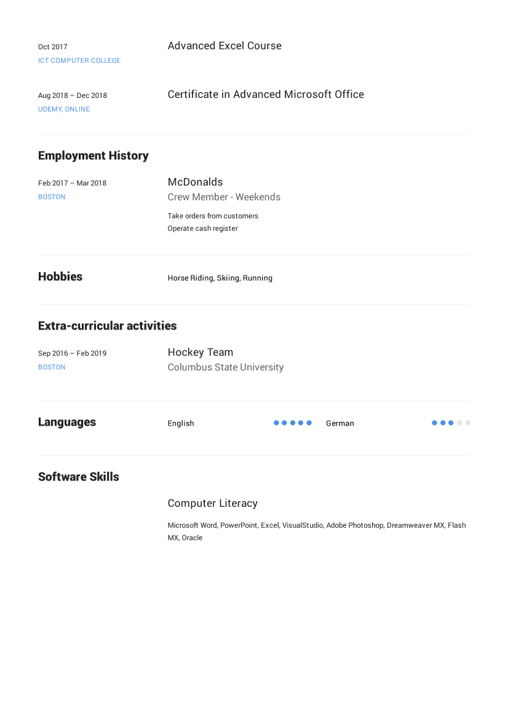Viewport: 508px width, 720px height.
Task: Click the ICT COMPUTER COLLEGE link
Action: (x=79, y=60)
